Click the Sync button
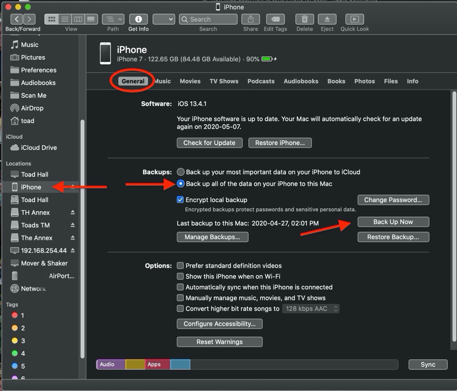Viewport: 457px width, 391px height. pyautogui.click(x=428, y=364)
